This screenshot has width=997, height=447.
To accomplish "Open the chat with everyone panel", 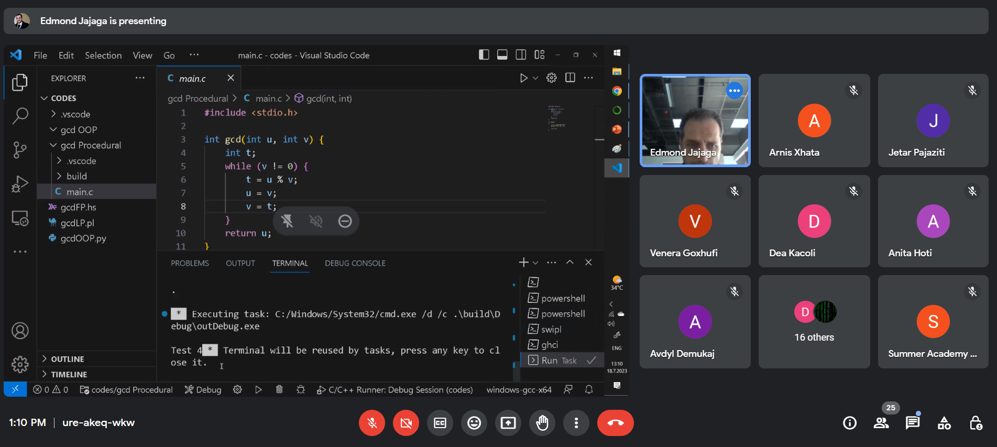I will click(x=912, y=423).
